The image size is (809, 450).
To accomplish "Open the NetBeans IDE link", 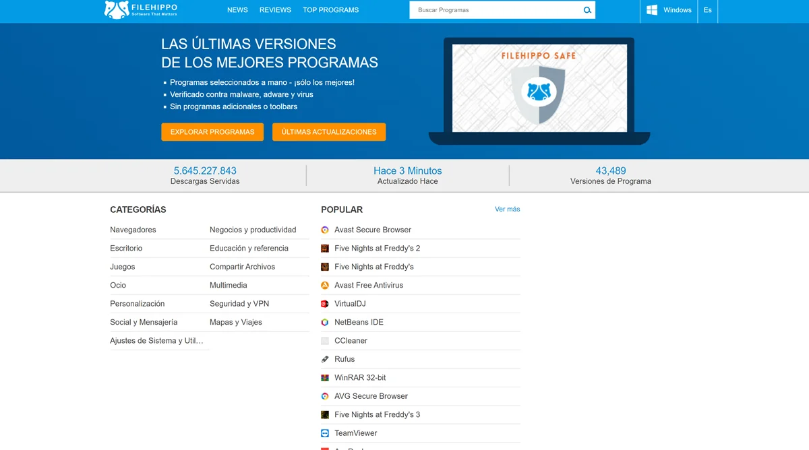I will (x=359, y=323).
